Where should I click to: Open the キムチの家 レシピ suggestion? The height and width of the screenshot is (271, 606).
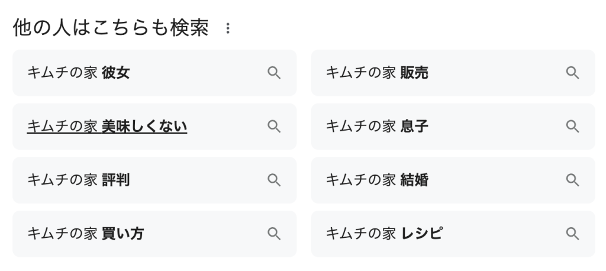coord(385,234)
